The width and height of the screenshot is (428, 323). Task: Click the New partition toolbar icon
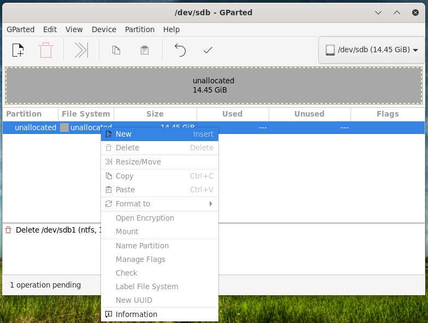(x=18, y=50)
